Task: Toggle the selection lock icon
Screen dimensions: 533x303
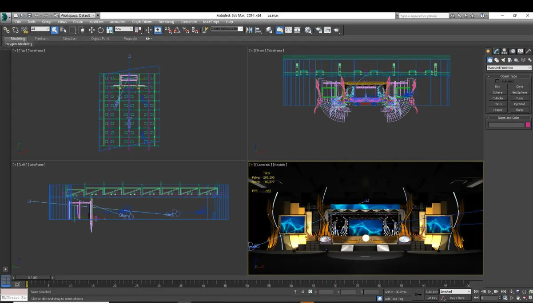Action: click(303, 292)
